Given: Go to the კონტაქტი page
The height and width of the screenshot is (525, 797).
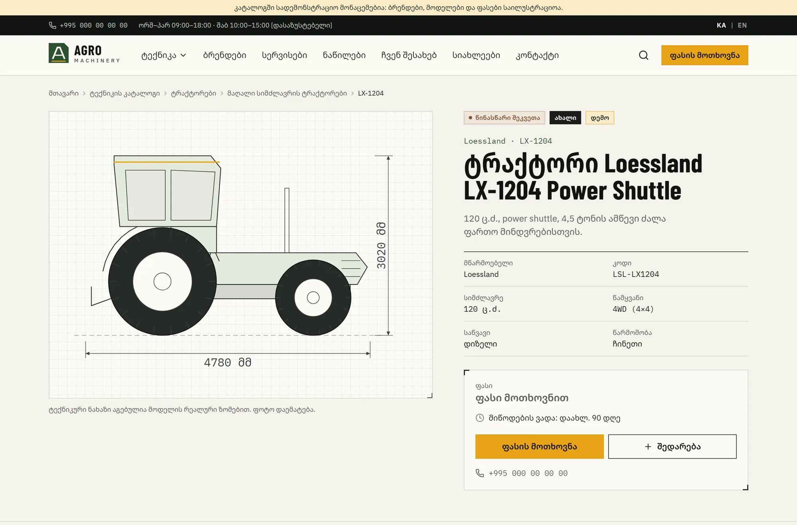Looking at the screenshot, I should tap(537, 55).
